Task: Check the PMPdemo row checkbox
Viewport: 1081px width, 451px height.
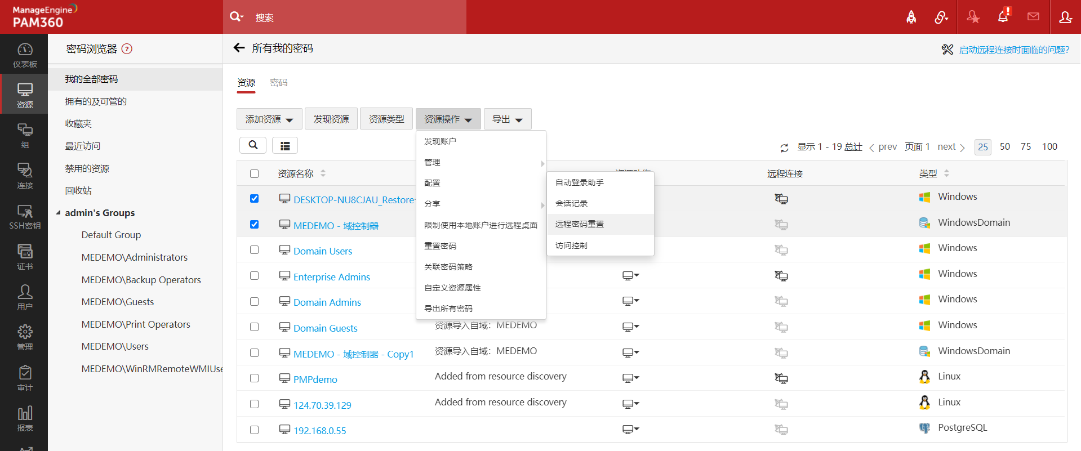Action: coord(255,378)
